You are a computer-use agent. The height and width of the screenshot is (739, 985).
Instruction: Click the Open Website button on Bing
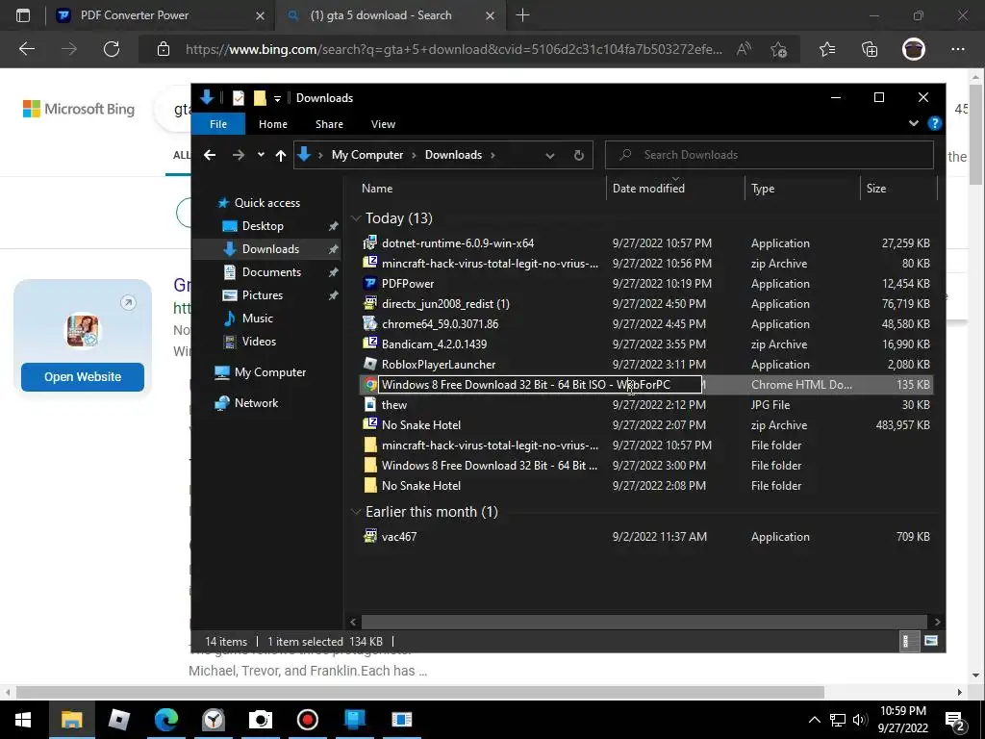pyautogui.click(x=83, y=376)
